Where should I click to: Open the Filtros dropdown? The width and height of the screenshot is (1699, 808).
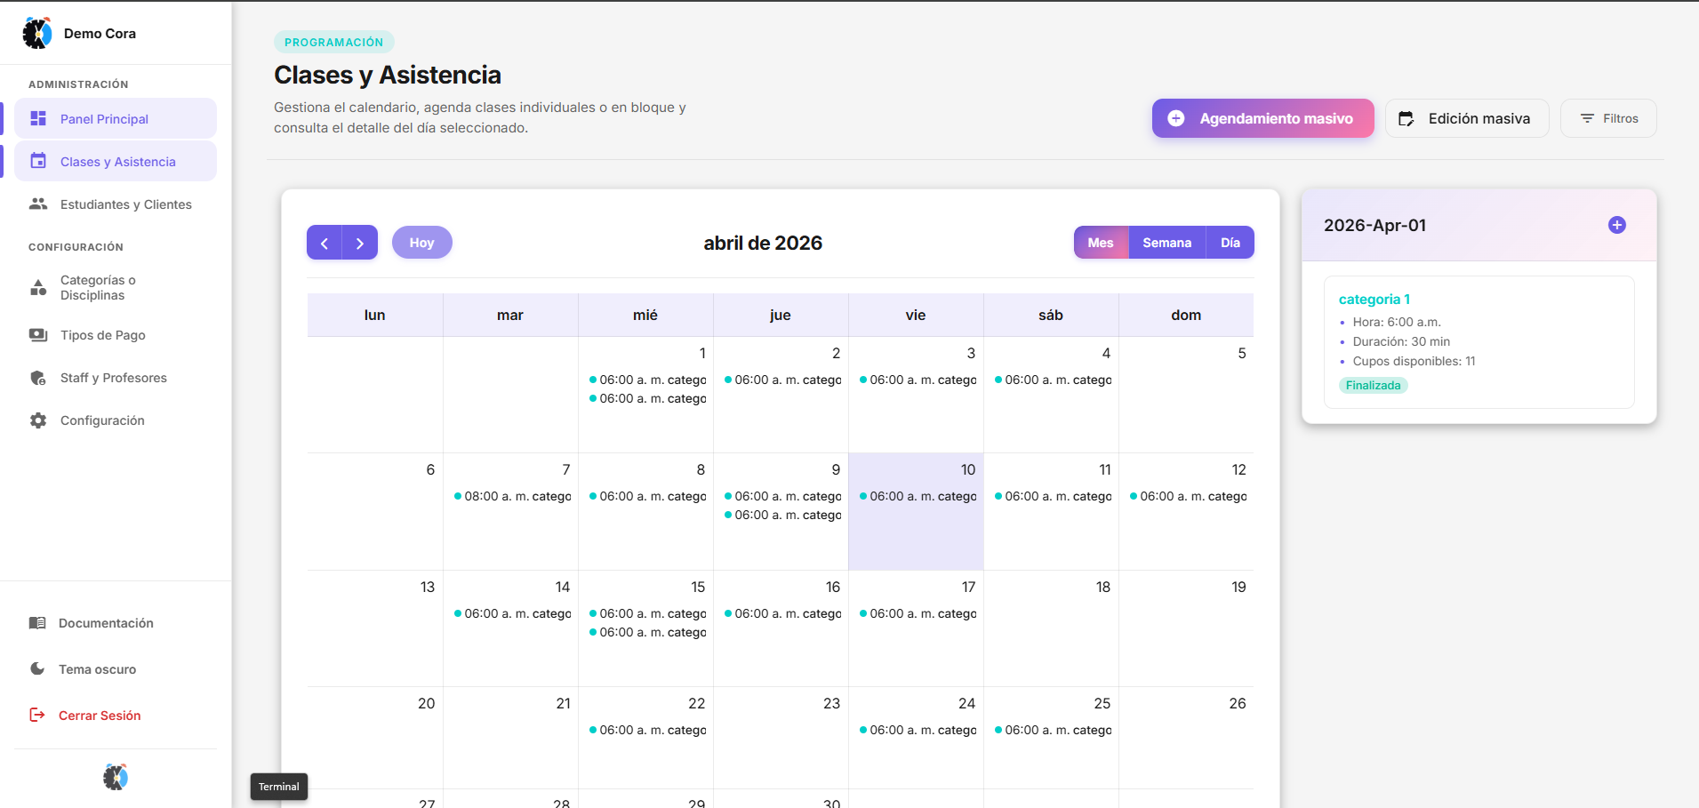click(x=1608, y=117)
